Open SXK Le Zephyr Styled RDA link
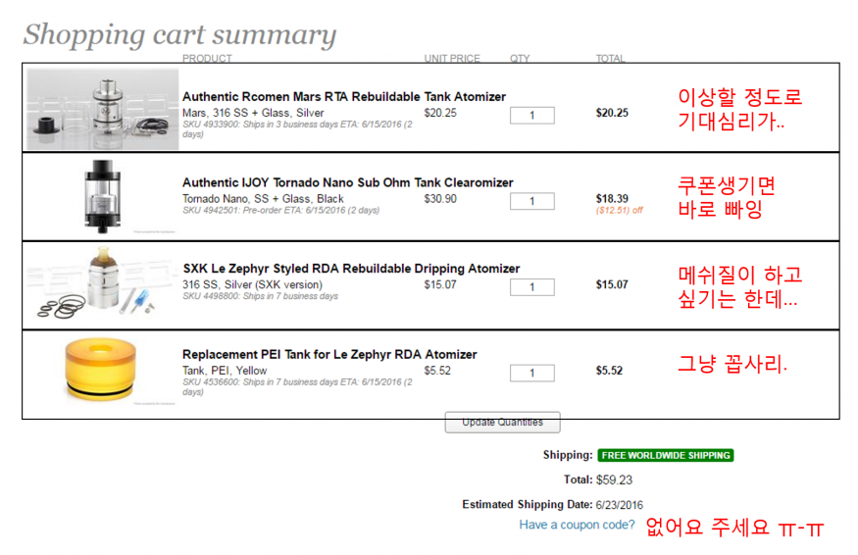 [351, 269]
